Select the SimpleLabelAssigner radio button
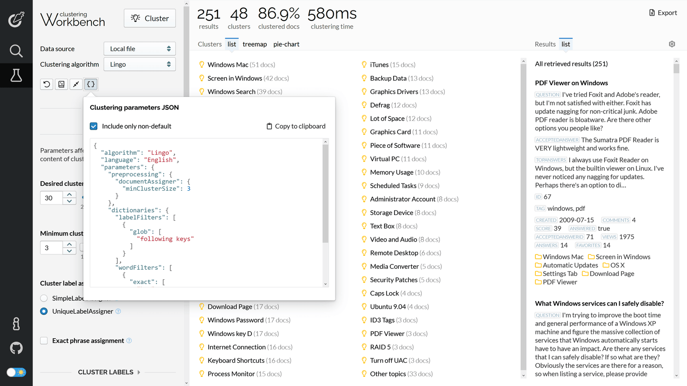Screen dimensions: 687x386 [43, 297]
